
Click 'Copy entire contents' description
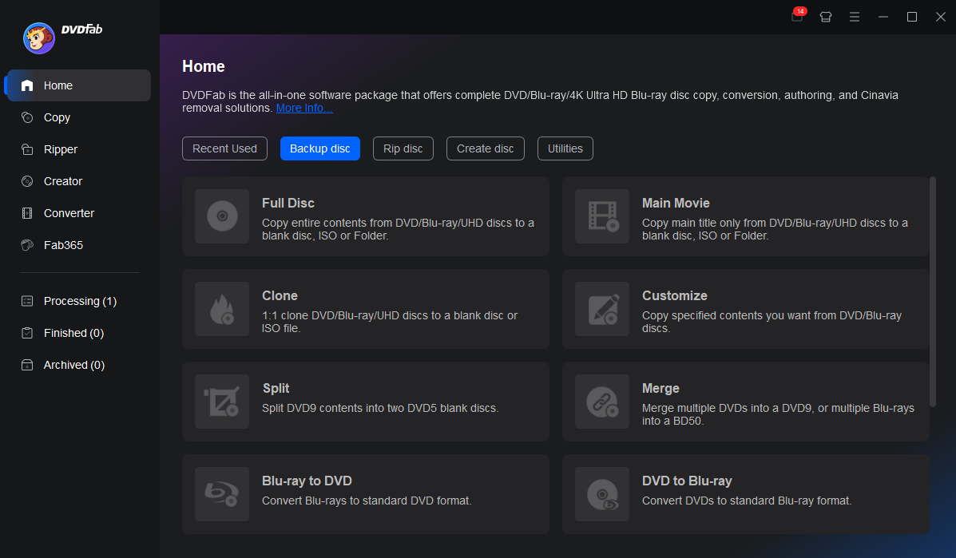pyautogui.click(x=398, y=229)
